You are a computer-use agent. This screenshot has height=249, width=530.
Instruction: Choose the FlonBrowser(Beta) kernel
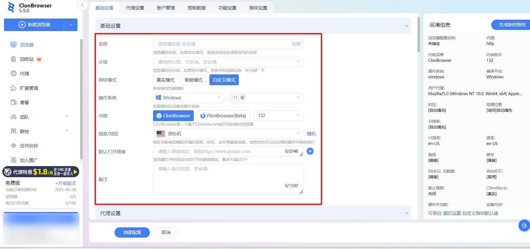223,116
